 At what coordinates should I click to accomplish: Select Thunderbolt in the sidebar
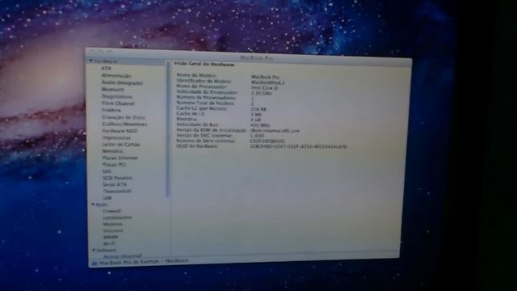pos(117,191)
